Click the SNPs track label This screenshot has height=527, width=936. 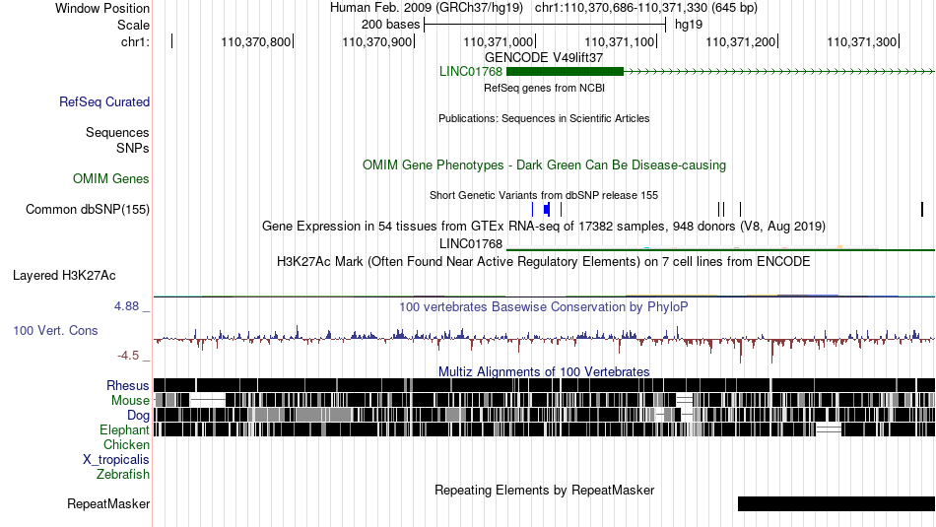click(x=133, y=148)
